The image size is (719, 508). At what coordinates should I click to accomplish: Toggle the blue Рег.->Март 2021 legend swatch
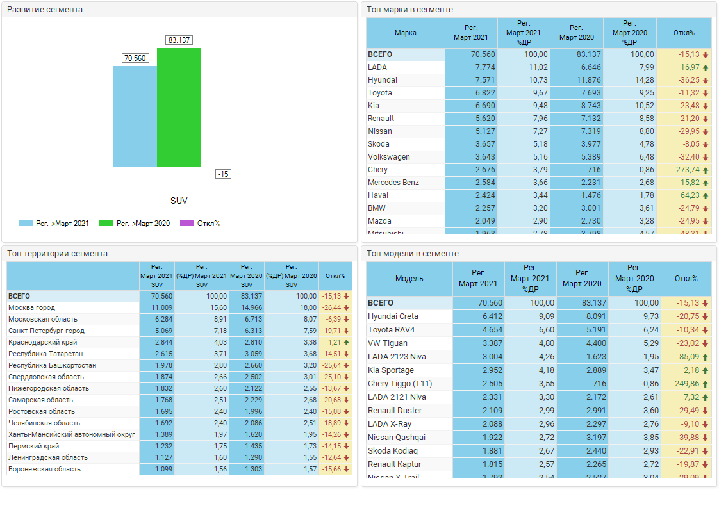pyautogui.click(x=26, y=224)
